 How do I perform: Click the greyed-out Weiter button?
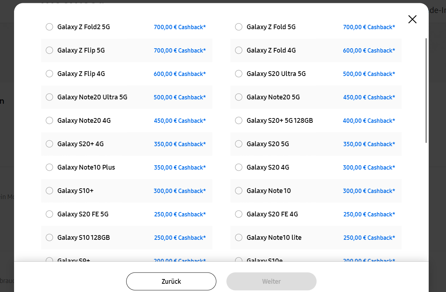click(271, 281)
